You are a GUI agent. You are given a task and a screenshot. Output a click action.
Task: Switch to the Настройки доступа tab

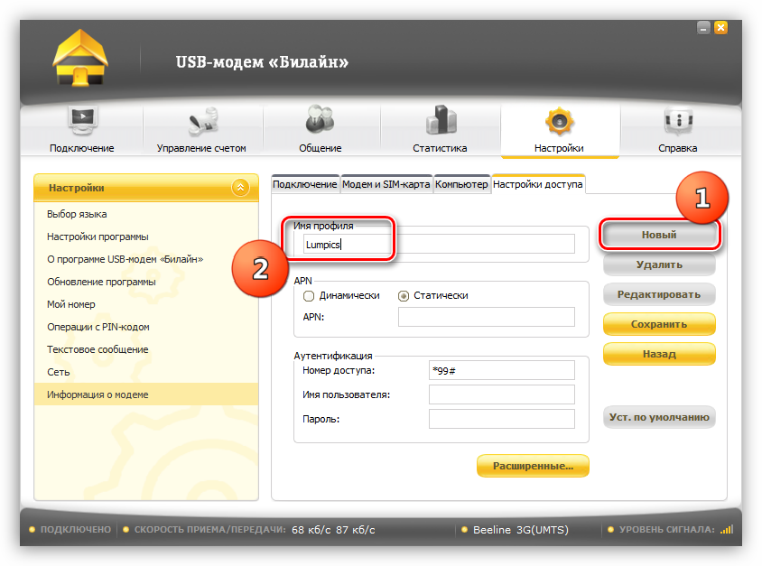(x=537, y=185)
